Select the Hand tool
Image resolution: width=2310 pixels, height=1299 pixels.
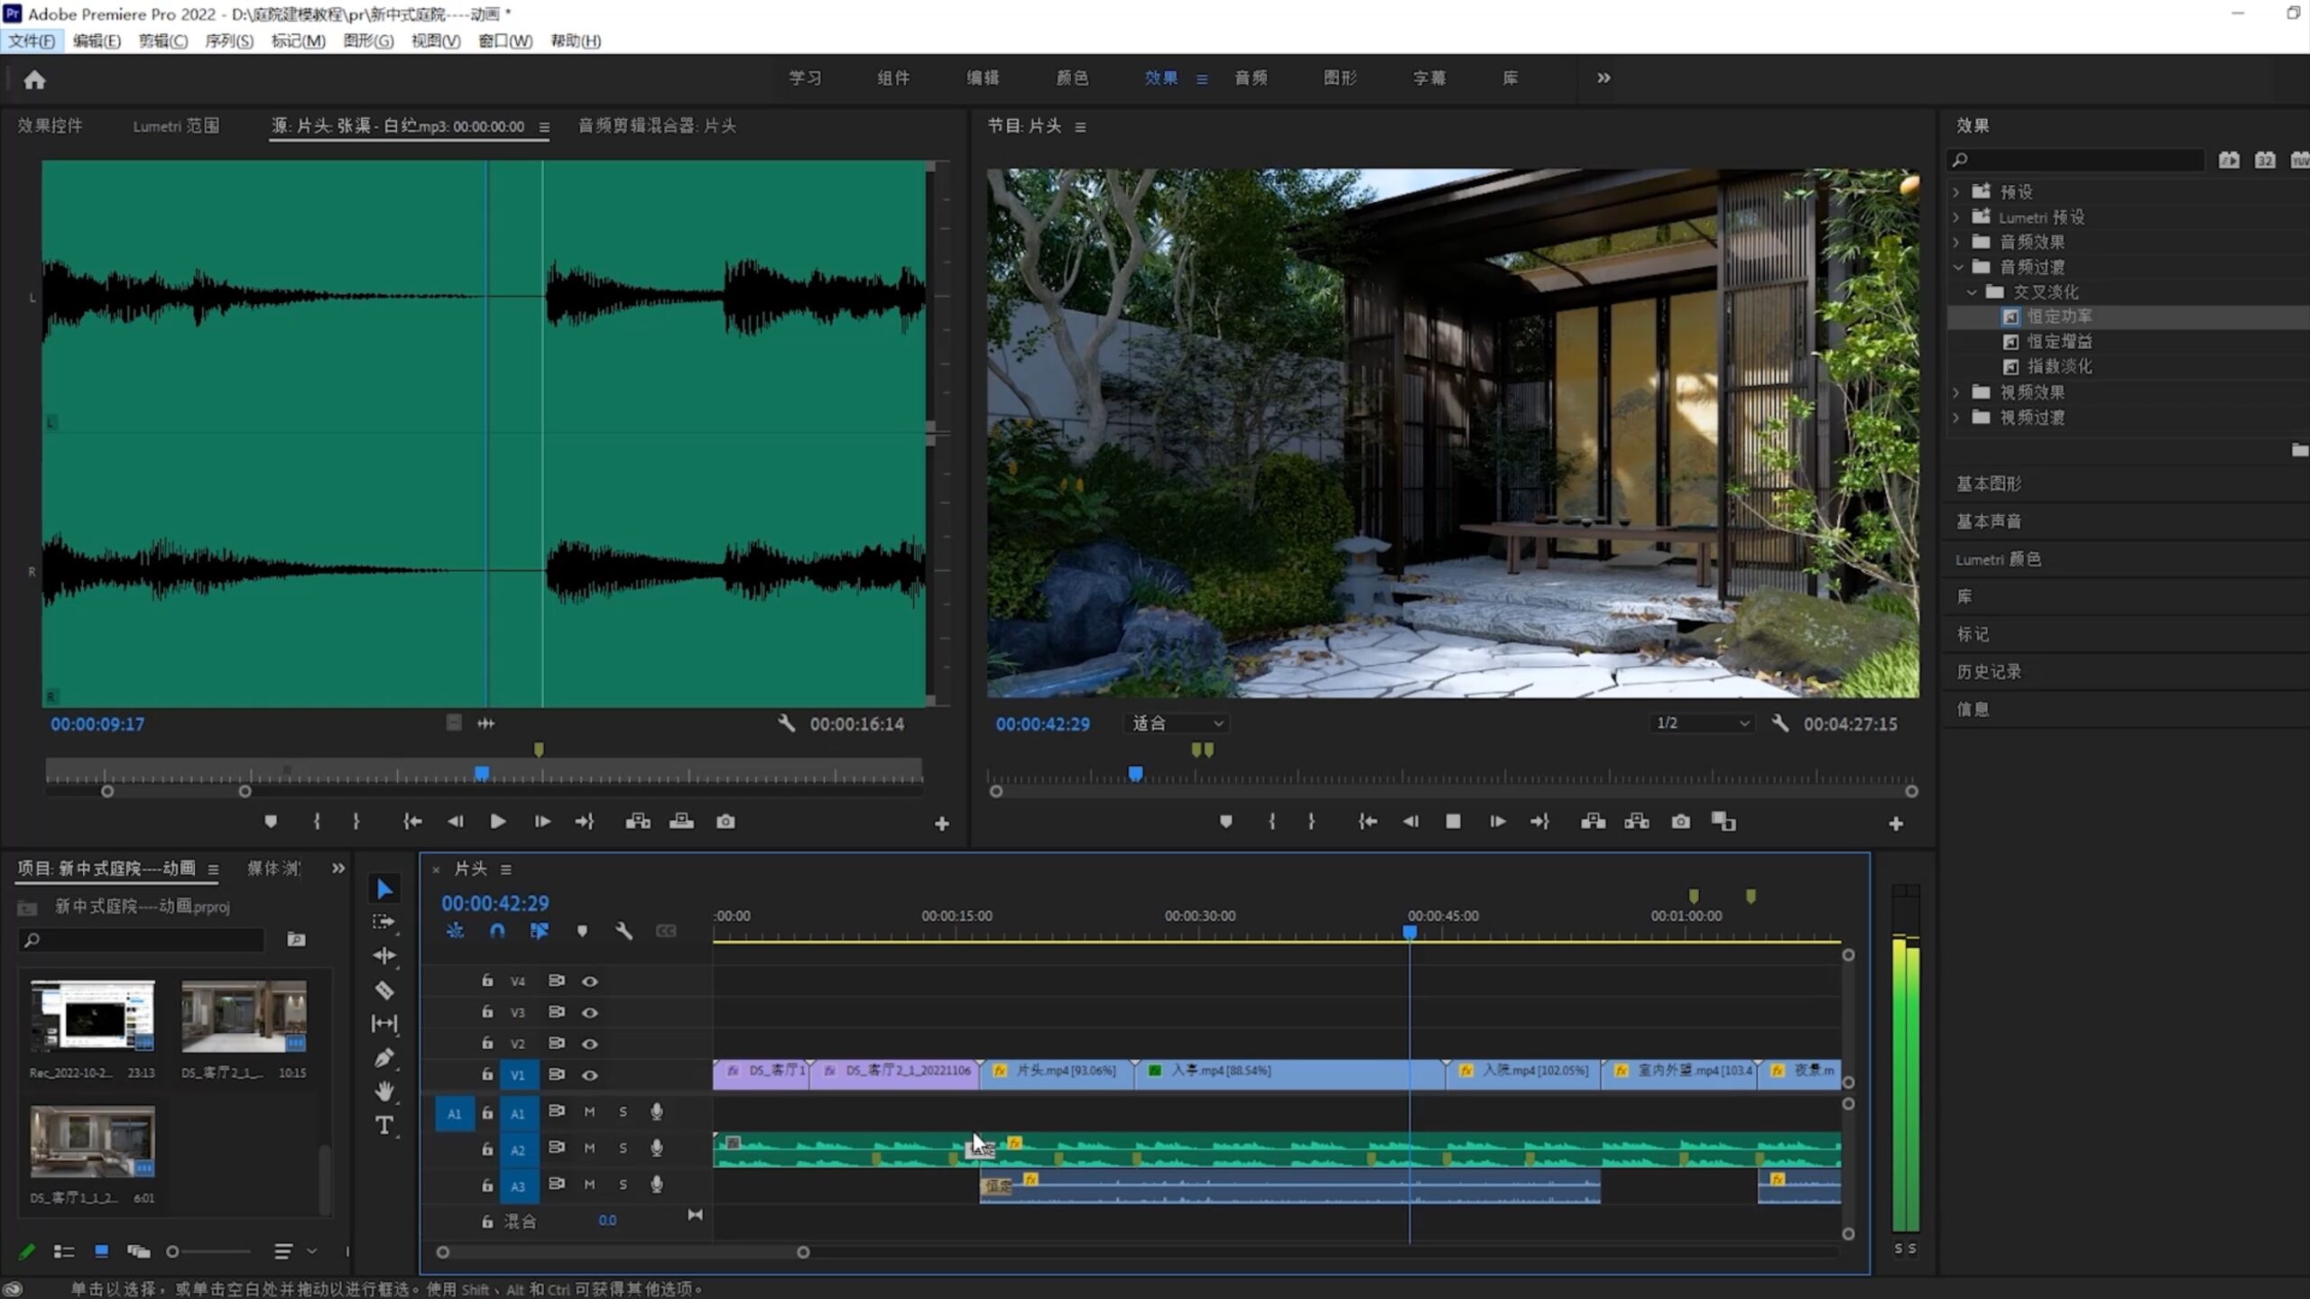(x=384, y=1092)
